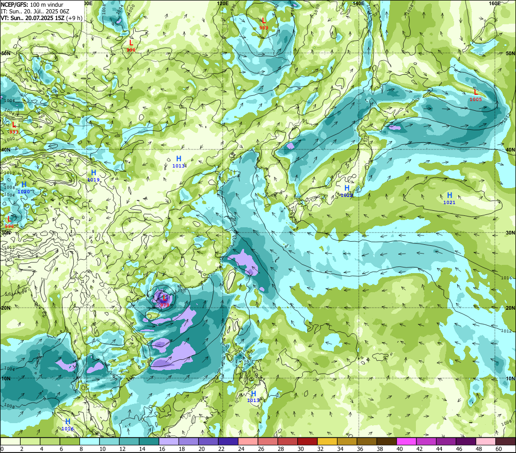Click the 120E longitude label
Image resolution: width=516 pixels, height=453 pixels.
coord(223,3)
